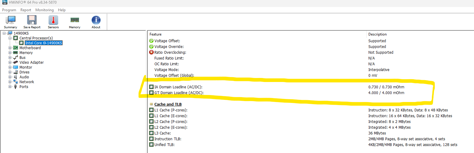Click the Save Report floppy icon
The width and height of the screenshot is (474, 153).
pos(32,20)
